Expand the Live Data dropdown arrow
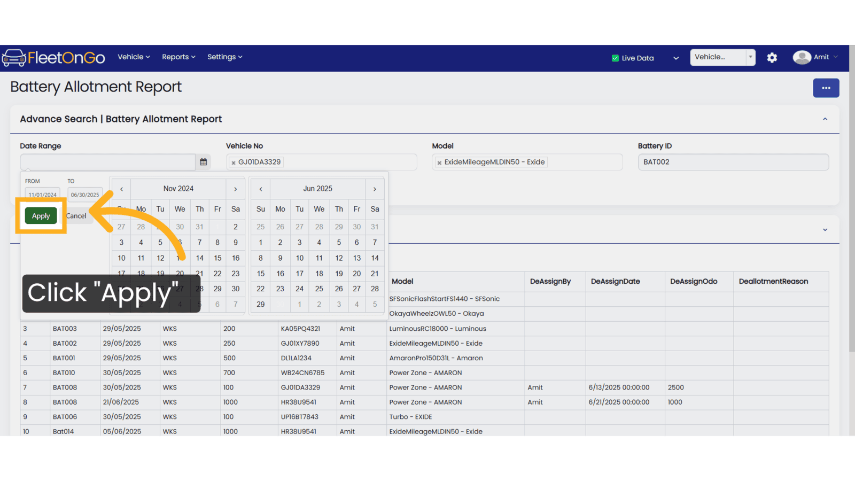This screenshot has width=855, height=481. coord(676,58)
